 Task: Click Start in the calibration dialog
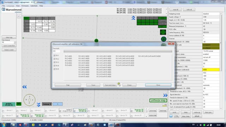[68, 85]
